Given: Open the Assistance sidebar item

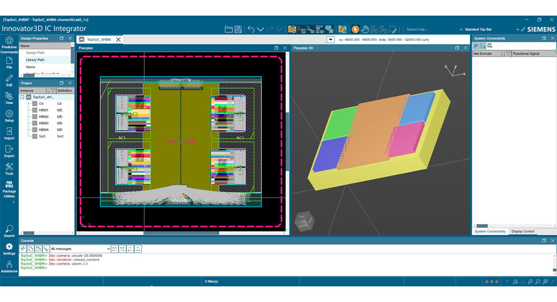Looking at the screenshot, I should point(9,267).
